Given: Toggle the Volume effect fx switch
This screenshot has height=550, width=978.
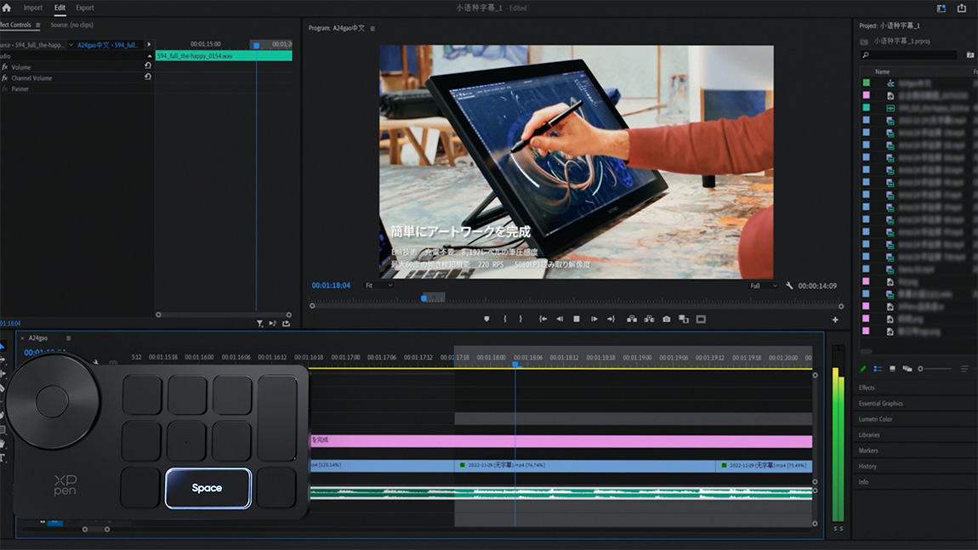Looking at the screenshot, I should tap(5, 67).
